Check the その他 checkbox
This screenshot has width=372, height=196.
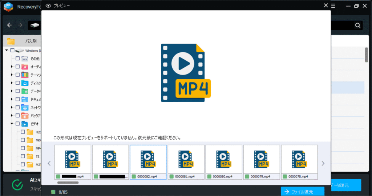pos(17,59)
